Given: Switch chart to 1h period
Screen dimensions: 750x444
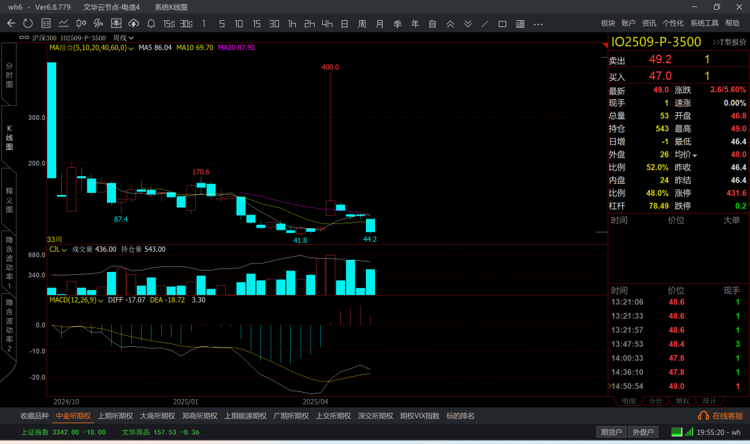Looking at the screenshot, I should [x=292, y=24].
